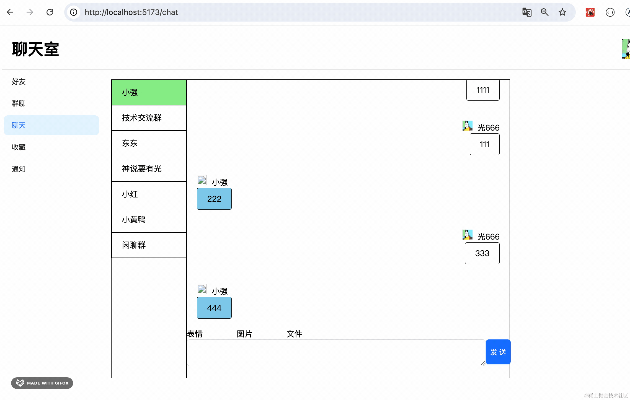Click the browser back arrow

(x=10, y=12)
